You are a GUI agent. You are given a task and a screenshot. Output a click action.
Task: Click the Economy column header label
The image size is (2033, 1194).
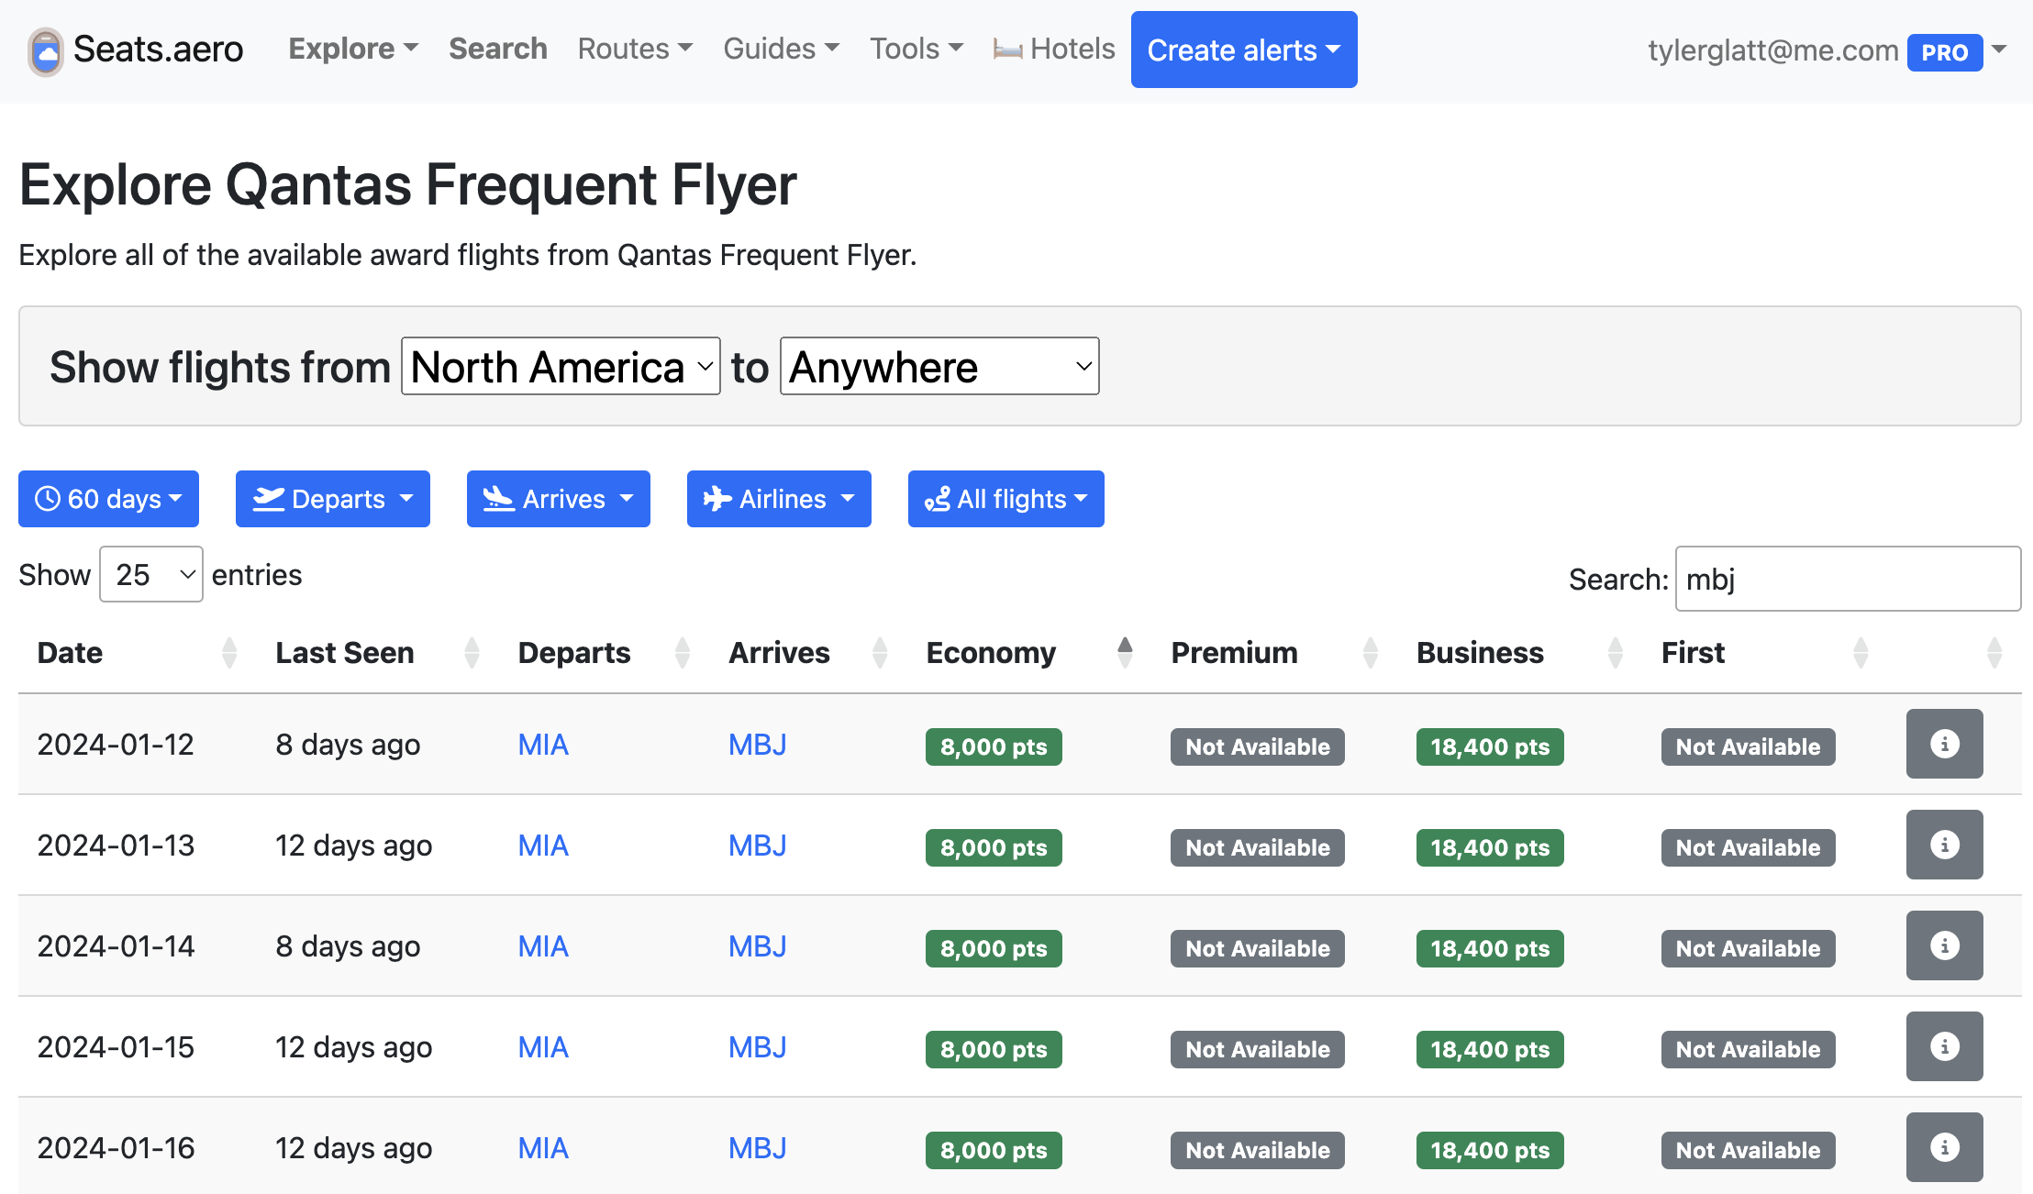(992, 653)
